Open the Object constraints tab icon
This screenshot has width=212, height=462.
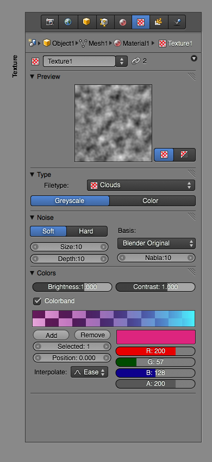click(x=105, y=22)
